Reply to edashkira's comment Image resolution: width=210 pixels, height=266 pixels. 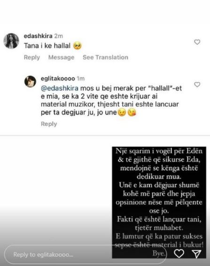click(32, 57)
